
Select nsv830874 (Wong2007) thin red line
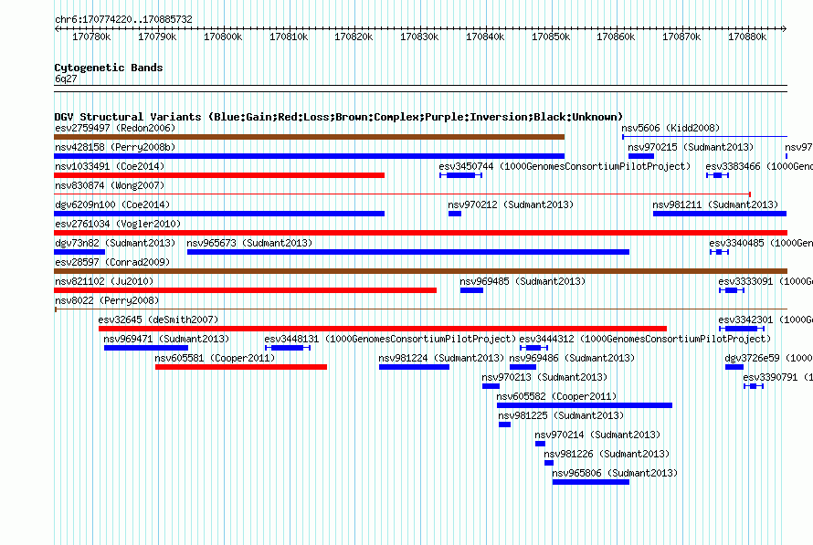pyautogui.click(x=402, y=194)
